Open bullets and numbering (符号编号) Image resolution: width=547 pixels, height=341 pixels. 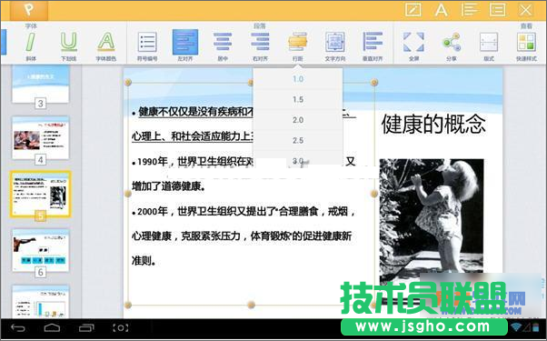[147, 45]
